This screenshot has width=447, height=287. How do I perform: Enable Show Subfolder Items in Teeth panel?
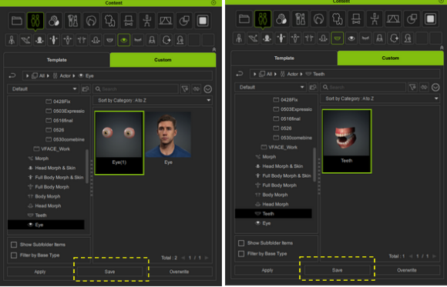[x=241, y=243]
